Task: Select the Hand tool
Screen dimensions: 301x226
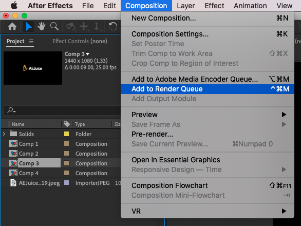Action: pos(42,27)
